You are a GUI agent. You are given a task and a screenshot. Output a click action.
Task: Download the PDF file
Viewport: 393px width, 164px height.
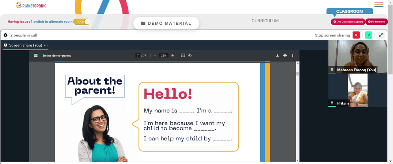(277, 55)
